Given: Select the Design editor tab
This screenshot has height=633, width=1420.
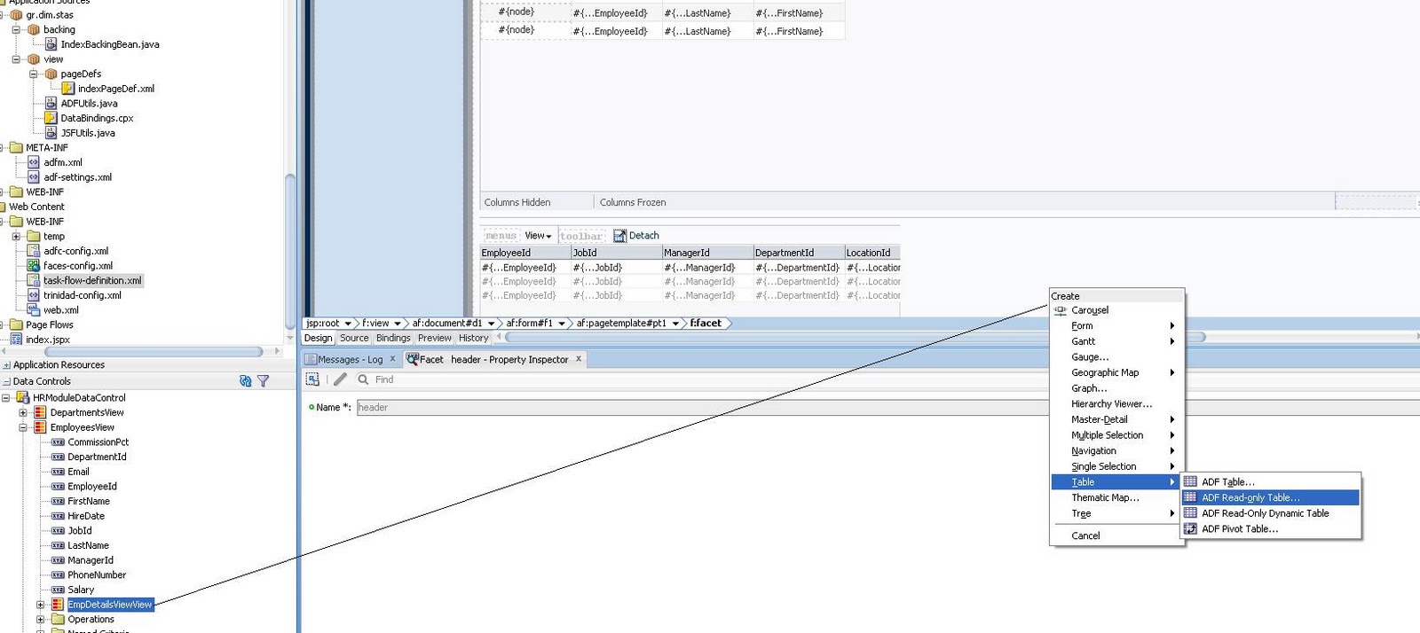Looking at the screenshot, I should 318,338.
